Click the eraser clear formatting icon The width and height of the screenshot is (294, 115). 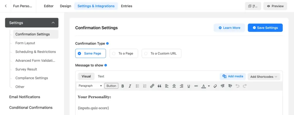tap(215, 86)
